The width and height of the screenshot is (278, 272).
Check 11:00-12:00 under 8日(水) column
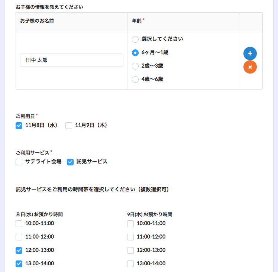(x=19, y=237)
